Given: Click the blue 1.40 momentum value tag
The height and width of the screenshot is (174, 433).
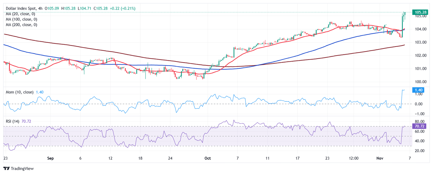Looking at the screenshot, I should 418,90.
